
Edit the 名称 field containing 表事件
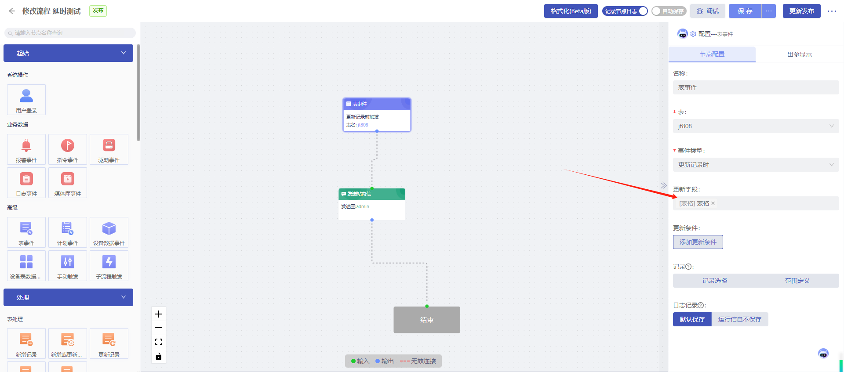tap(756, 87)
